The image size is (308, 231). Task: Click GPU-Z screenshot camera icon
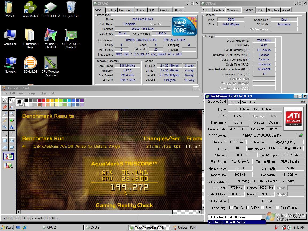(x=303, y=102)
